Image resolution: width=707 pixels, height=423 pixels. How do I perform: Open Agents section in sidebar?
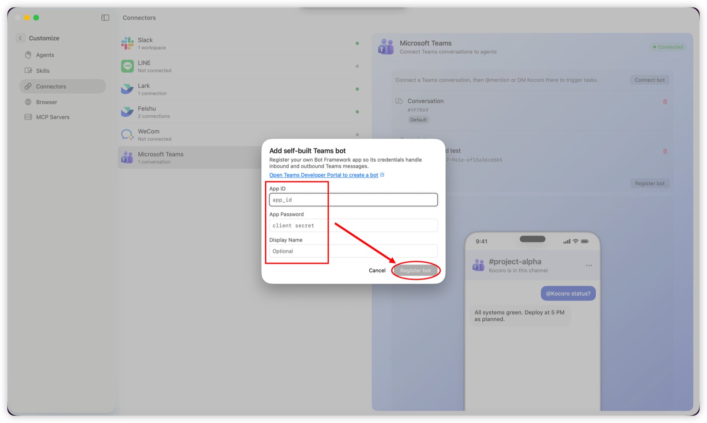[62, 55]
